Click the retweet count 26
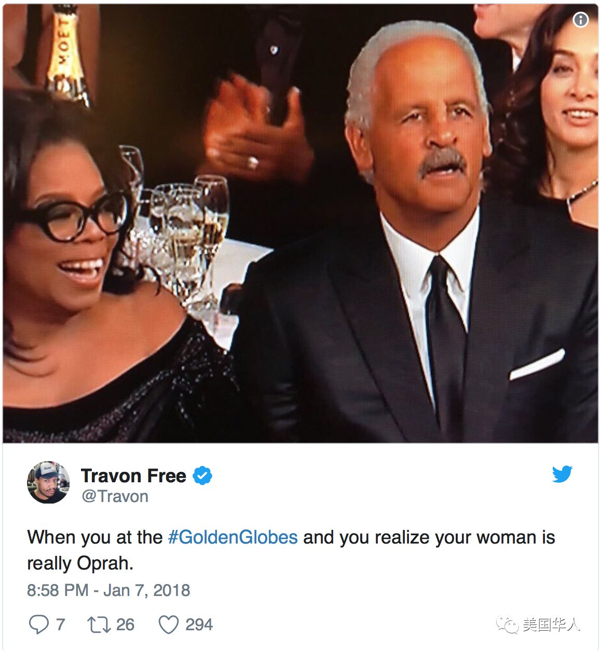The image size is (600, 651). click(125, 625)
